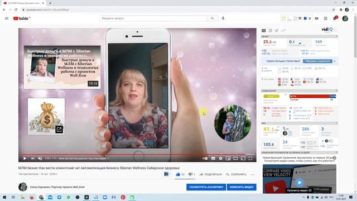Start voice search with the microphone
Viewport: 357px width, 201px height.
223,18
